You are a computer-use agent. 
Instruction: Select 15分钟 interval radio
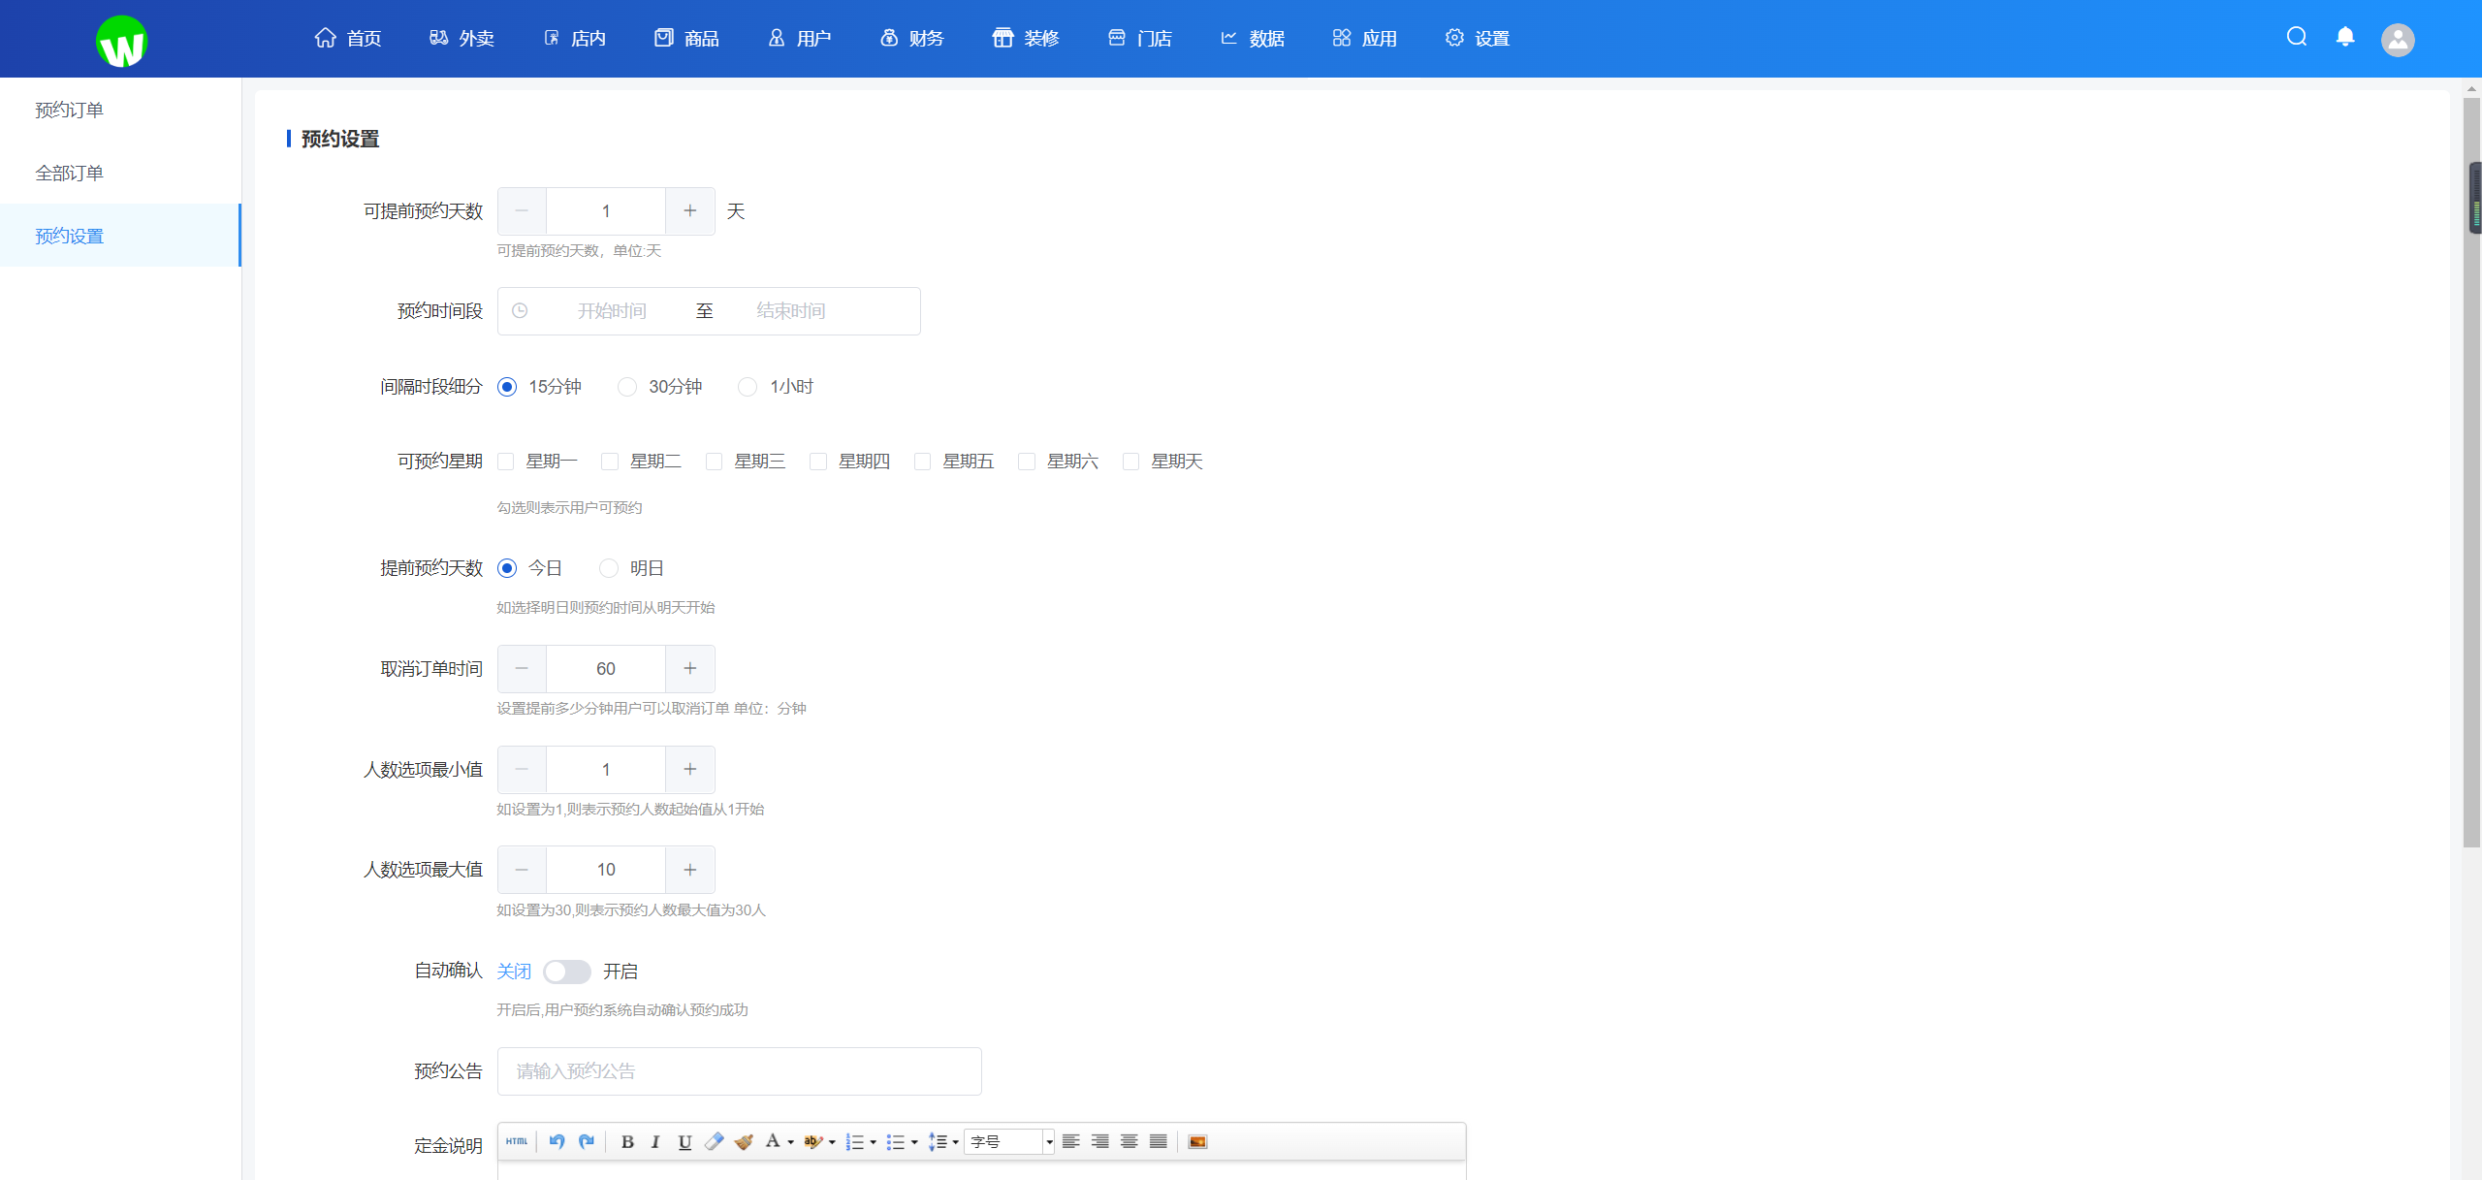coord(507,387)
